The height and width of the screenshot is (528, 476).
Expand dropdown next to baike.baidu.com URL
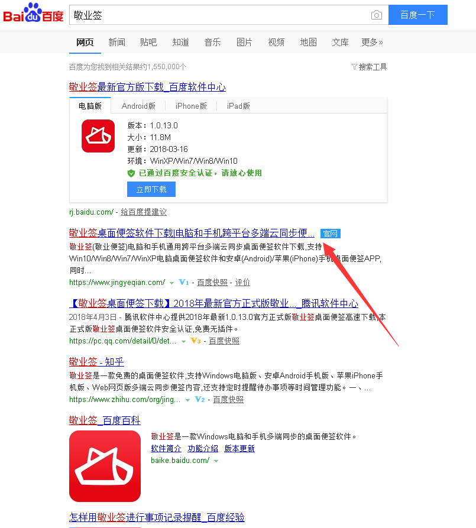(216, 461)
